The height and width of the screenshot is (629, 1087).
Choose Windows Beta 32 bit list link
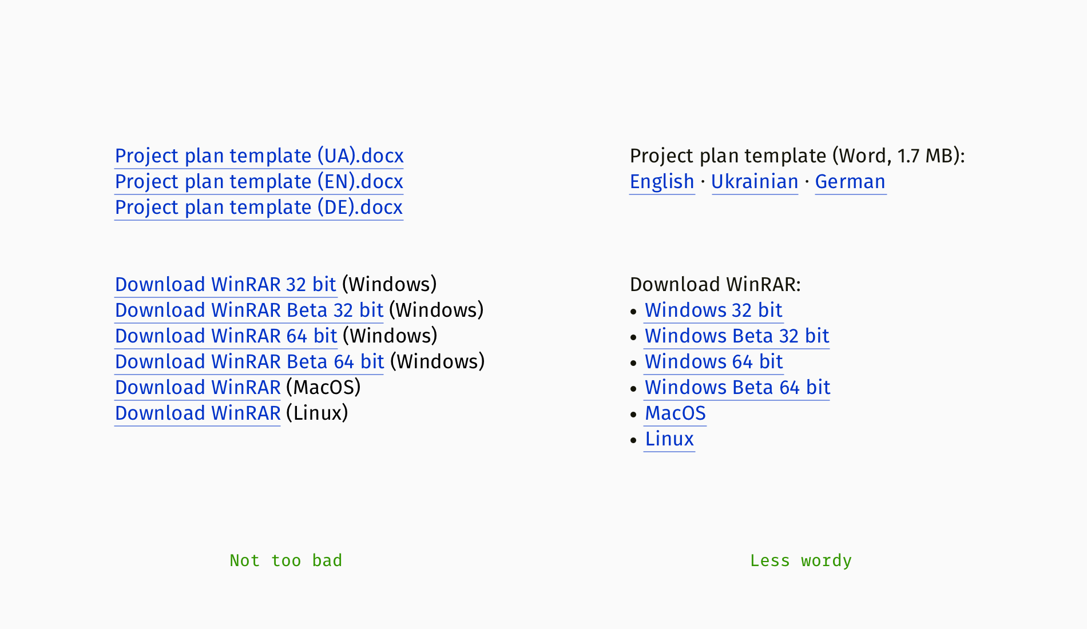click(737, 336)
